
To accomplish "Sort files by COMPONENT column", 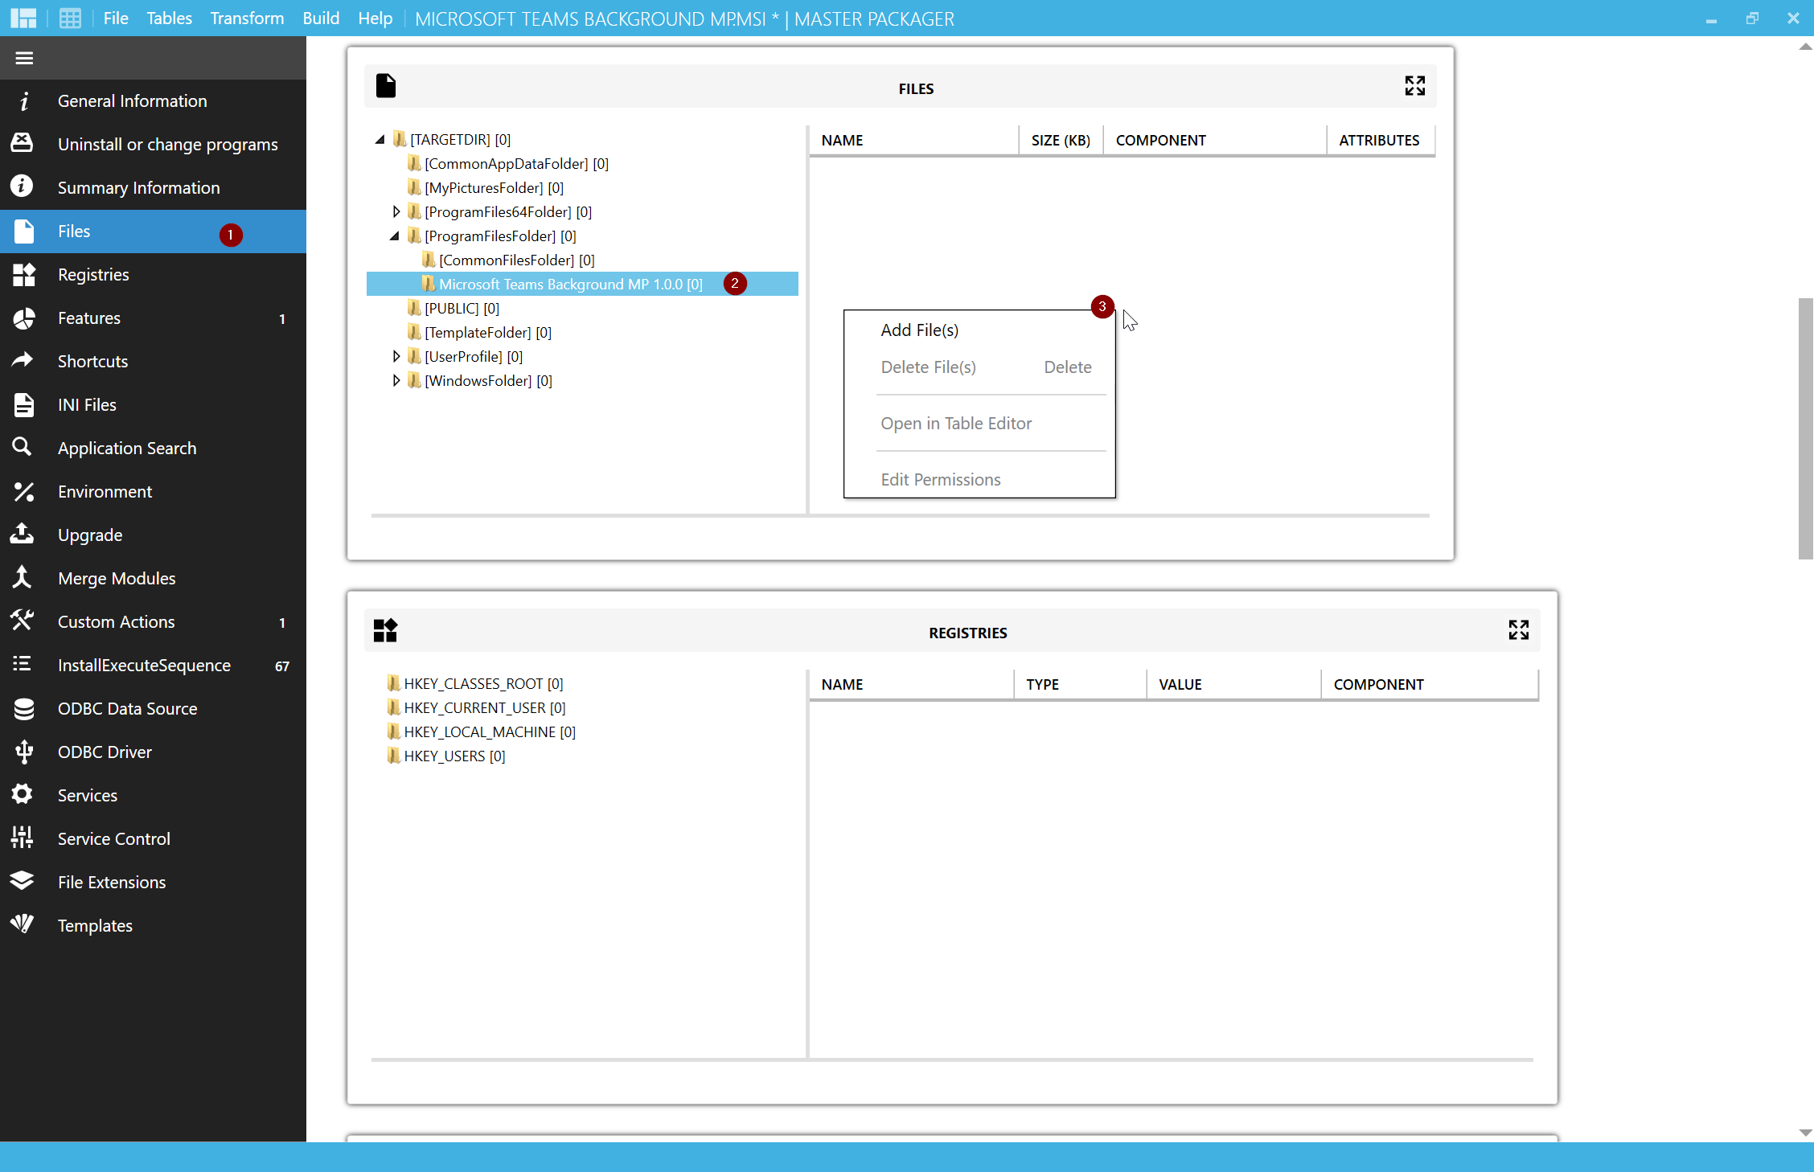I will point(1215,141).
